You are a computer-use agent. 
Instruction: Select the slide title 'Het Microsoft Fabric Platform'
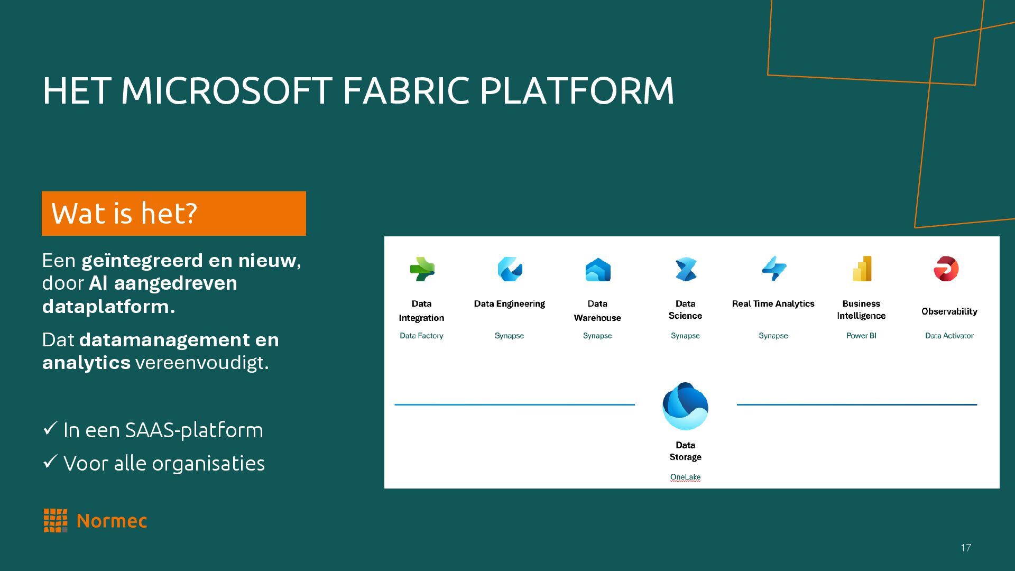click(358, 90)
